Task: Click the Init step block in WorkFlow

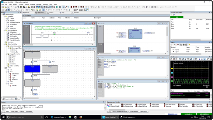Action: 32,55
